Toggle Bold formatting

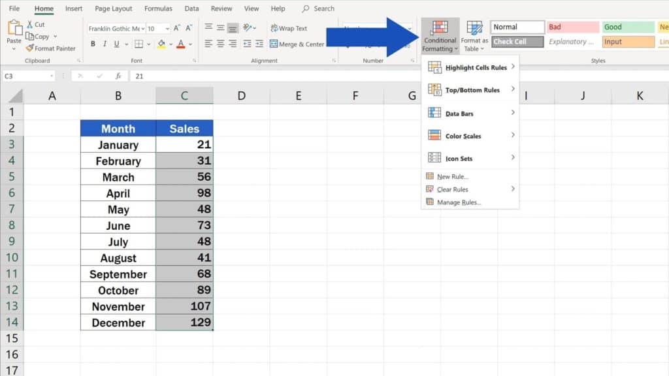93,44
